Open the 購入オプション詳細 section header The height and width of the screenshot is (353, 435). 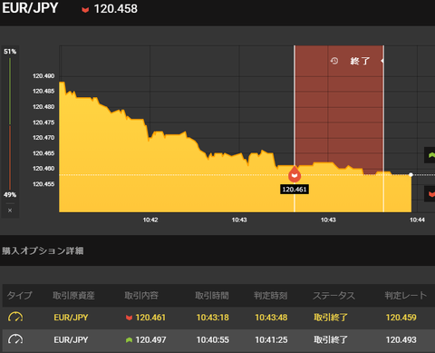pos(43,250)
